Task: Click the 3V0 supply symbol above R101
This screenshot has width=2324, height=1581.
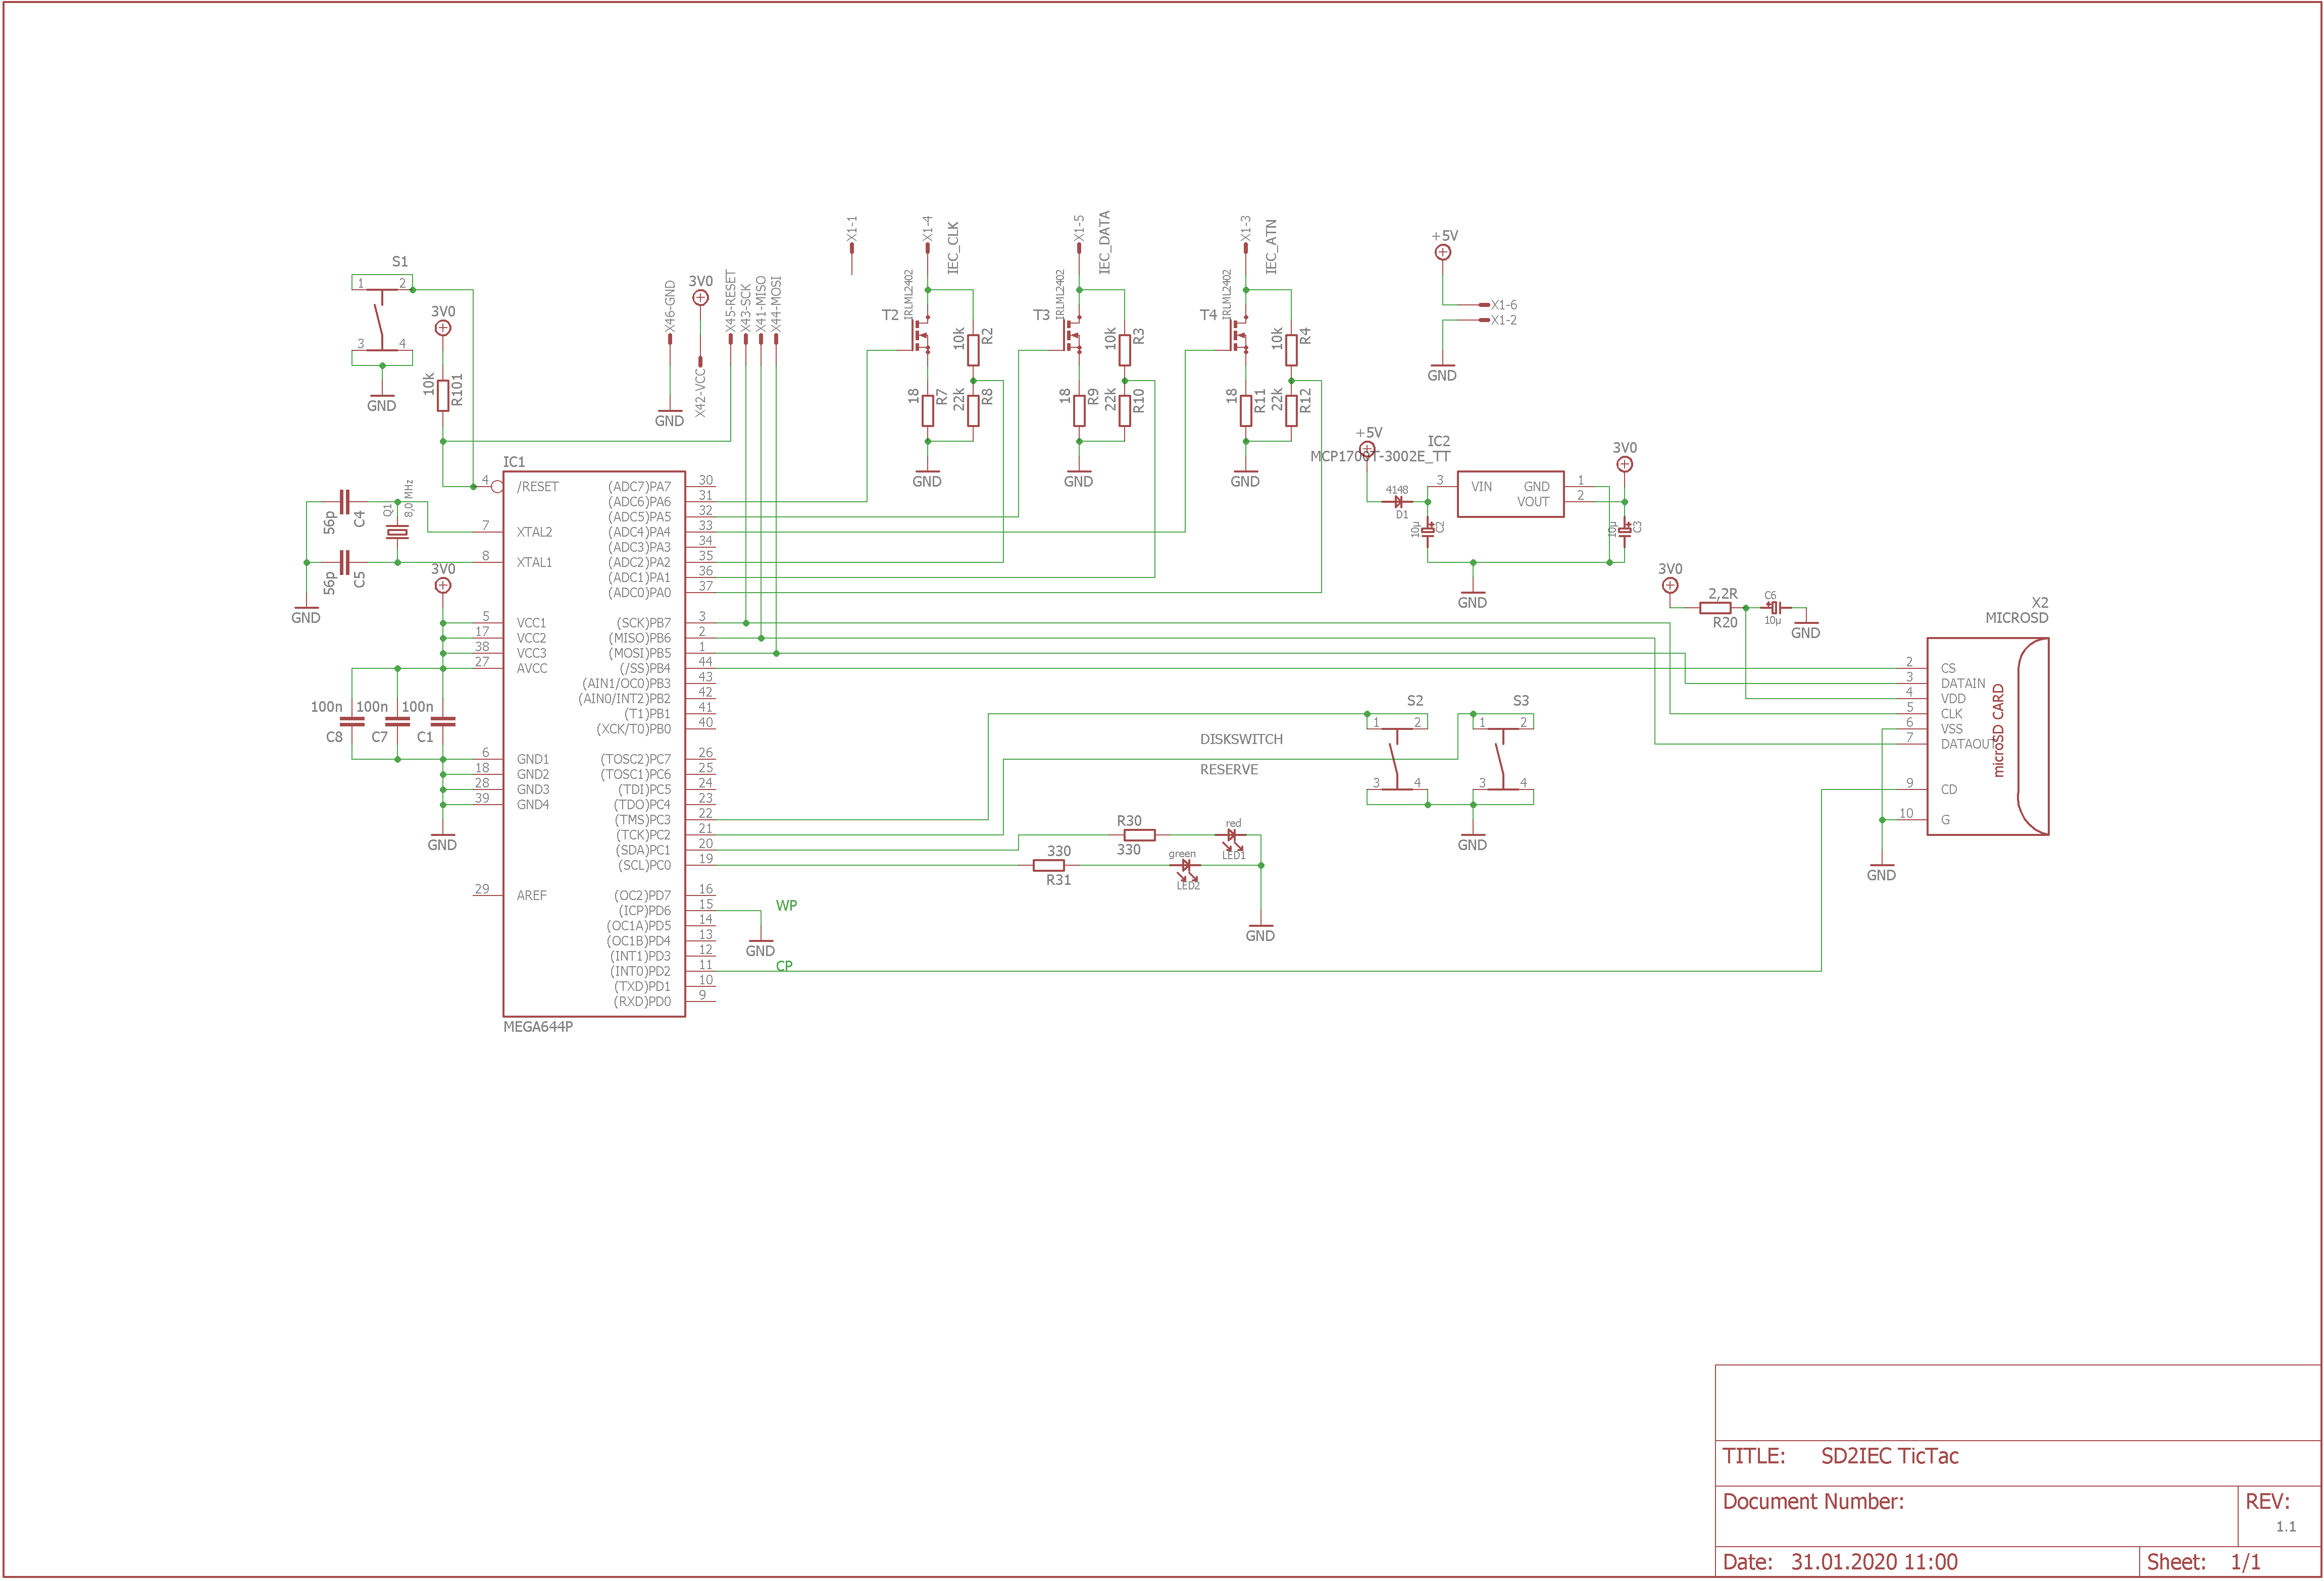Action: pos(443,328)
